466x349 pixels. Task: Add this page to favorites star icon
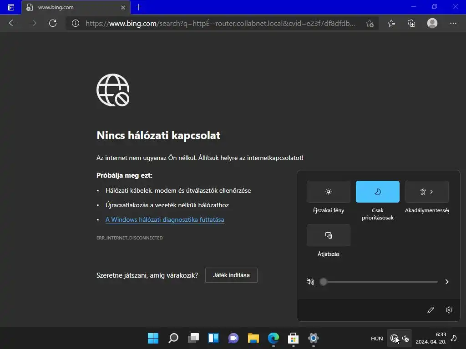[x=370, y=24]
